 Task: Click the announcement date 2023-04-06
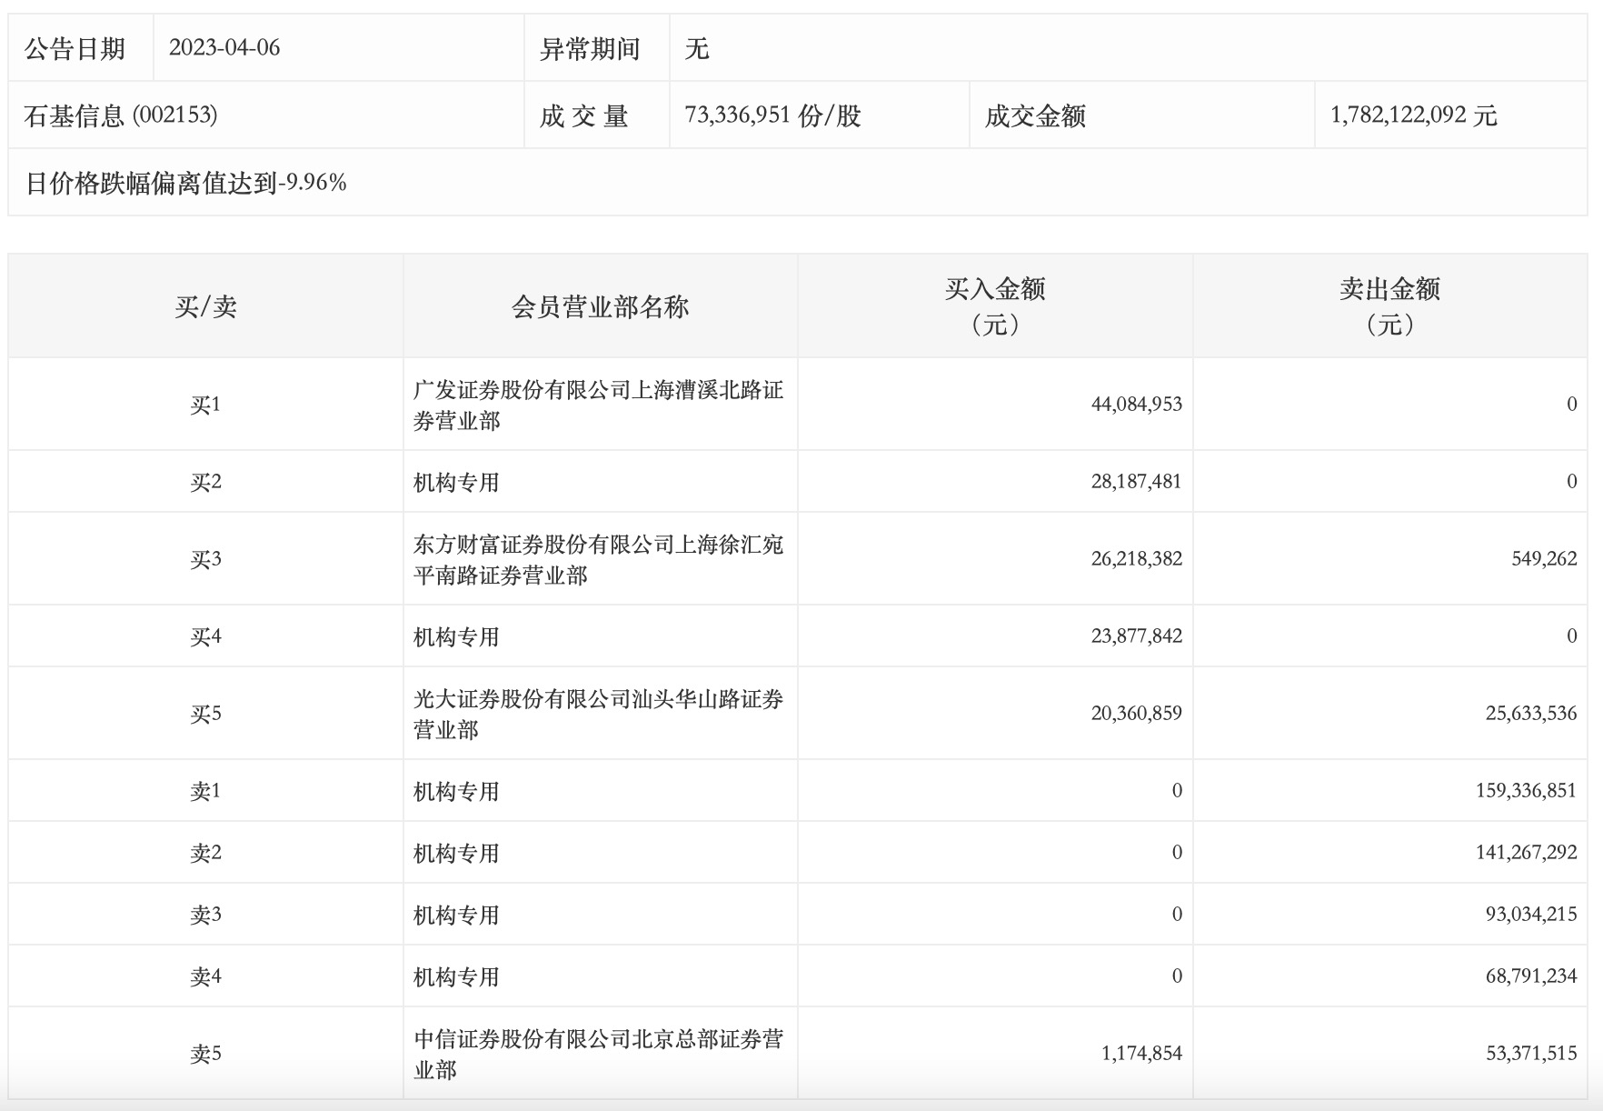tap(224, 48)
